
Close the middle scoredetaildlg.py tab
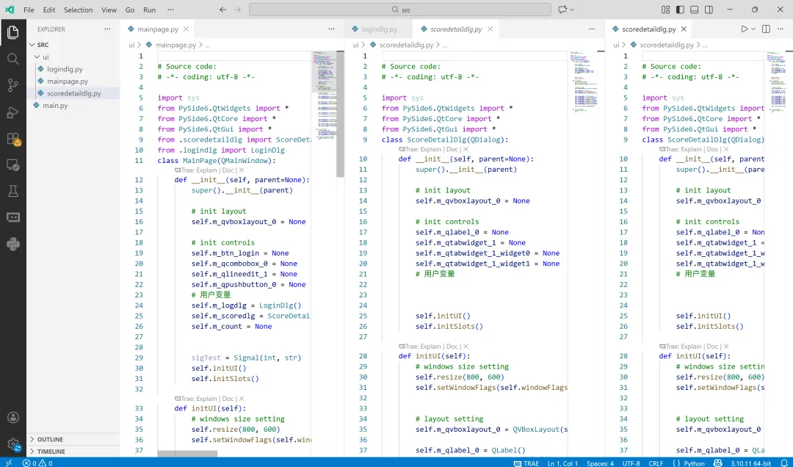pos(490,29)
